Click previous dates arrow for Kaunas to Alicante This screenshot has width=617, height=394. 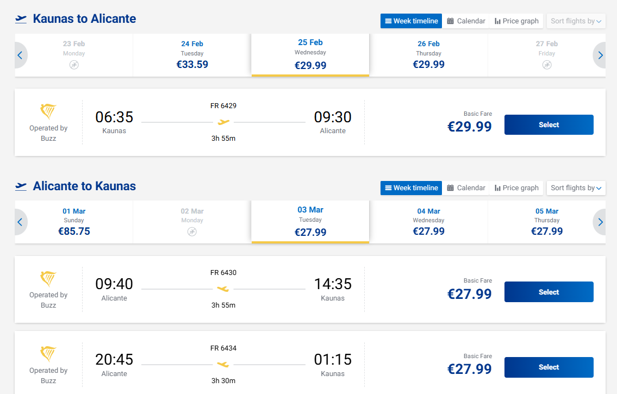20,55
